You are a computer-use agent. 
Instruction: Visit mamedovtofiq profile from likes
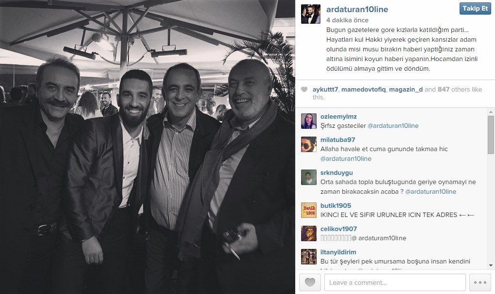pyautogui.click(x=363, y=89)
